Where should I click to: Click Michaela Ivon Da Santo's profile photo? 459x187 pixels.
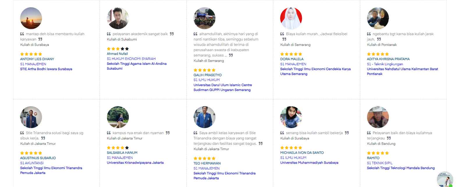291,117
